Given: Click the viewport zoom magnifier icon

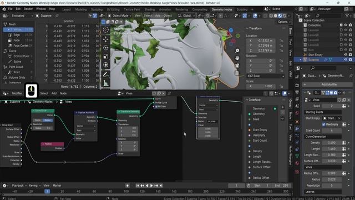Looking at the screenshot, I should click(237, 51).
